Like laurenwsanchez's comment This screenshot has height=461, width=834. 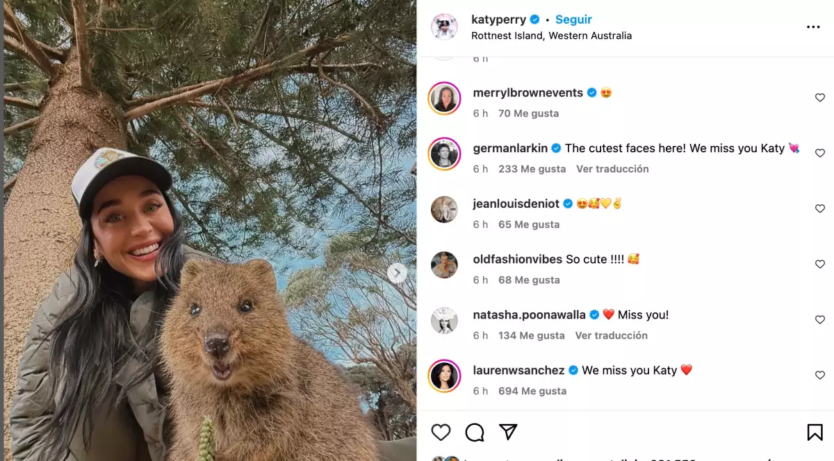819,375
